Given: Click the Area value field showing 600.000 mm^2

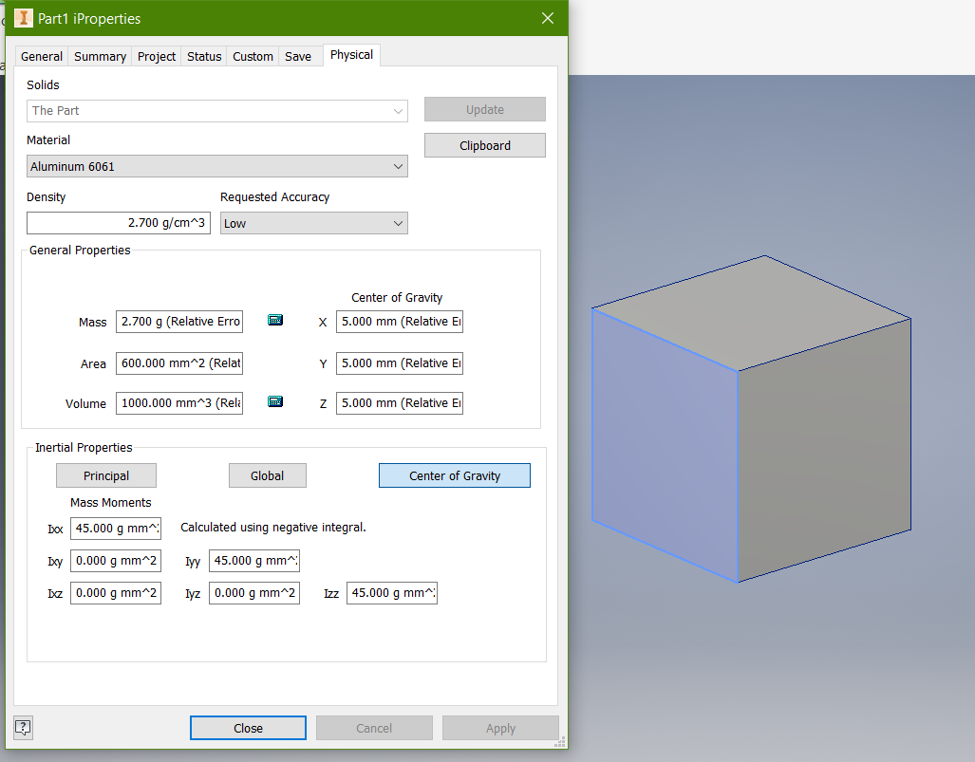Looking at the screenshot, I should (179, 363).
